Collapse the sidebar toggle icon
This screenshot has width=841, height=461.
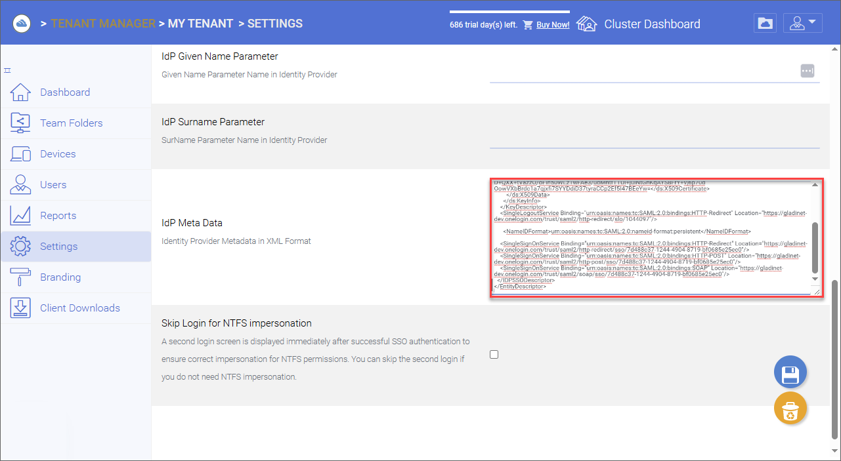coord(8,70)
